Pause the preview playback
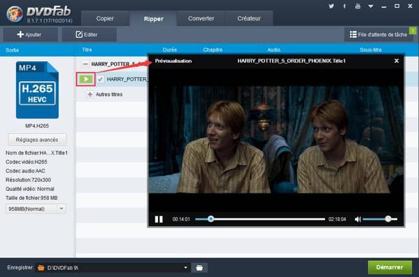 159,219
